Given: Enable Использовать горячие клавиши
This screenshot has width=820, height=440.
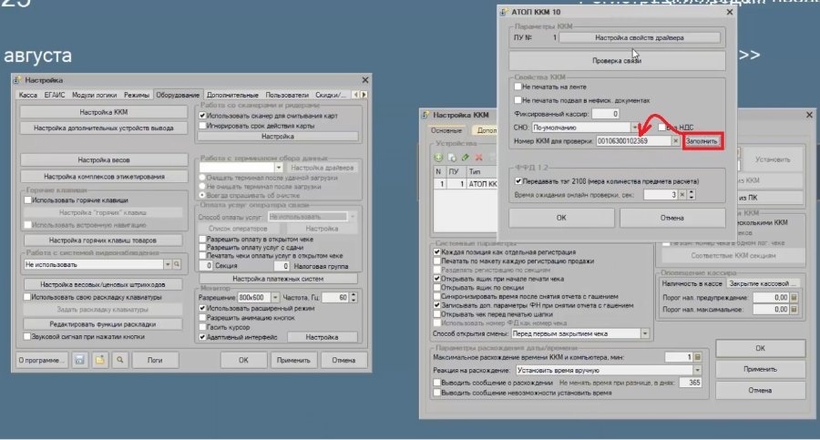Looking at the screenshot, I should coord(27,200).
